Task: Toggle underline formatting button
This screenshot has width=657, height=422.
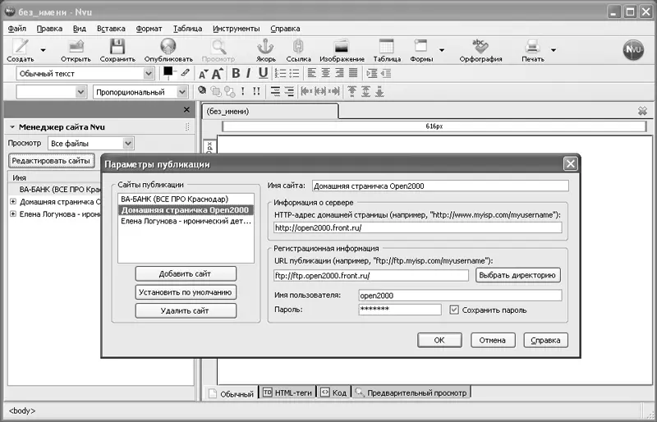Action: pos(263,73)
